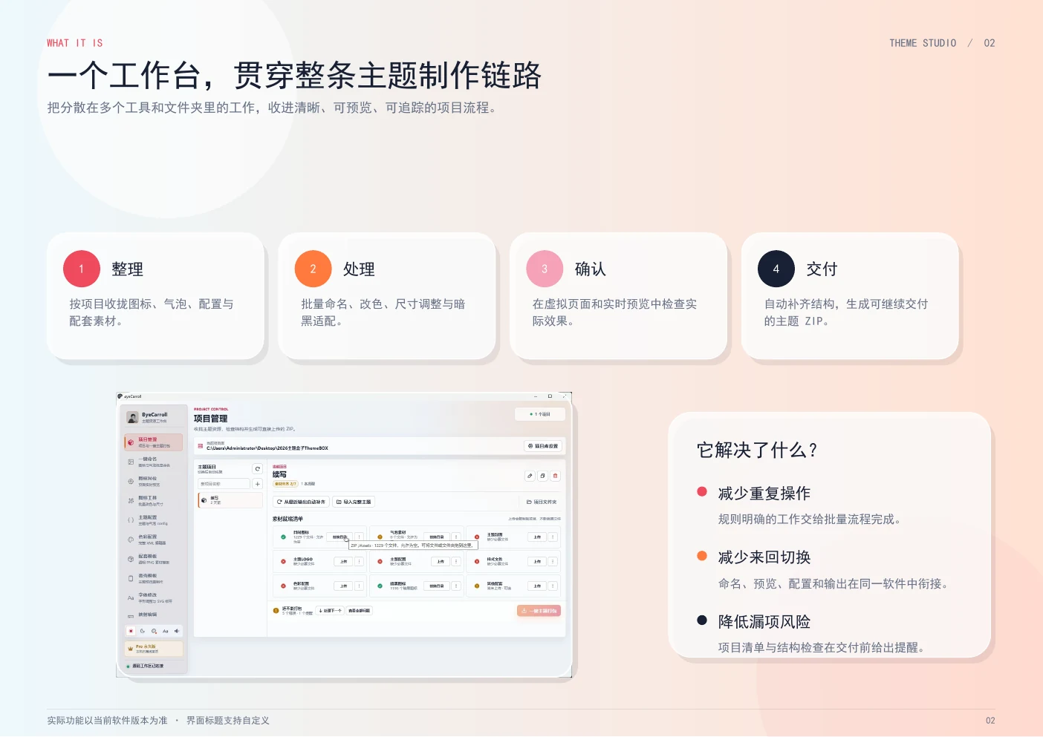
Task: Open 配套模板 in the sidebar
Action: point(153,558)
